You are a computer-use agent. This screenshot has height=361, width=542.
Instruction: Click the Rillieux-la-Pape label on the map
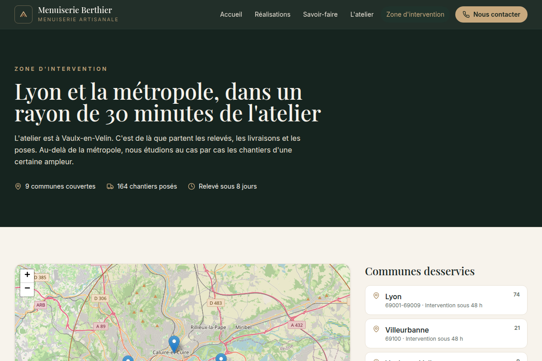[208, 327]
